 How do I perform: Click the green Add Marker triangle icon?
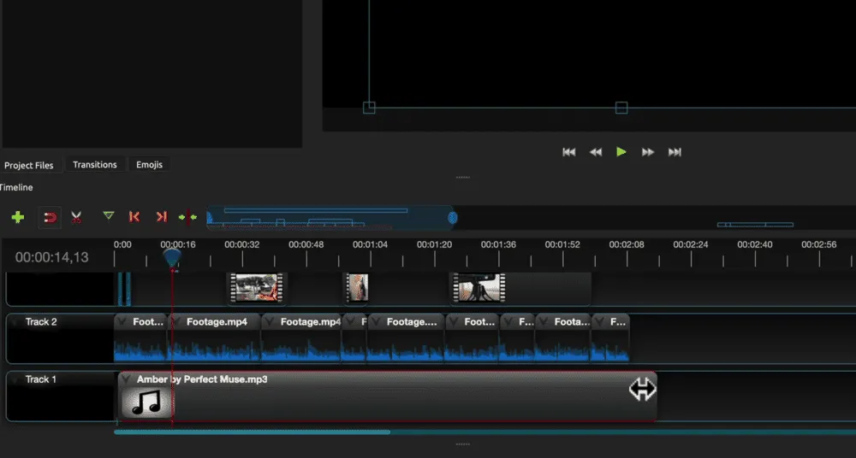108,216
